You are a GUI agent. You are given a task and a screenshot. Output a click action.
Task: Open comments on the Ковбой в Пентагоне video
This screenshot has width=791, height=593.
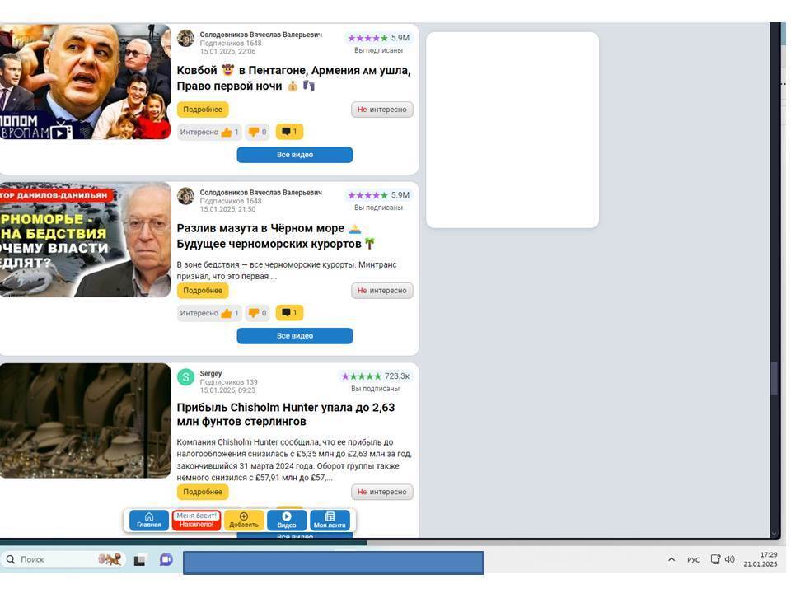[x=289, y=132]
